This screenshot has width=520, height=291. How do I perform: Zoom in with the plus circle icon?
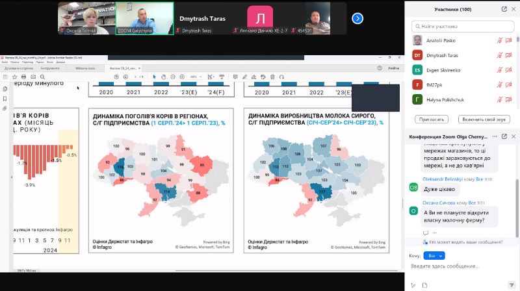pos(182,77)
